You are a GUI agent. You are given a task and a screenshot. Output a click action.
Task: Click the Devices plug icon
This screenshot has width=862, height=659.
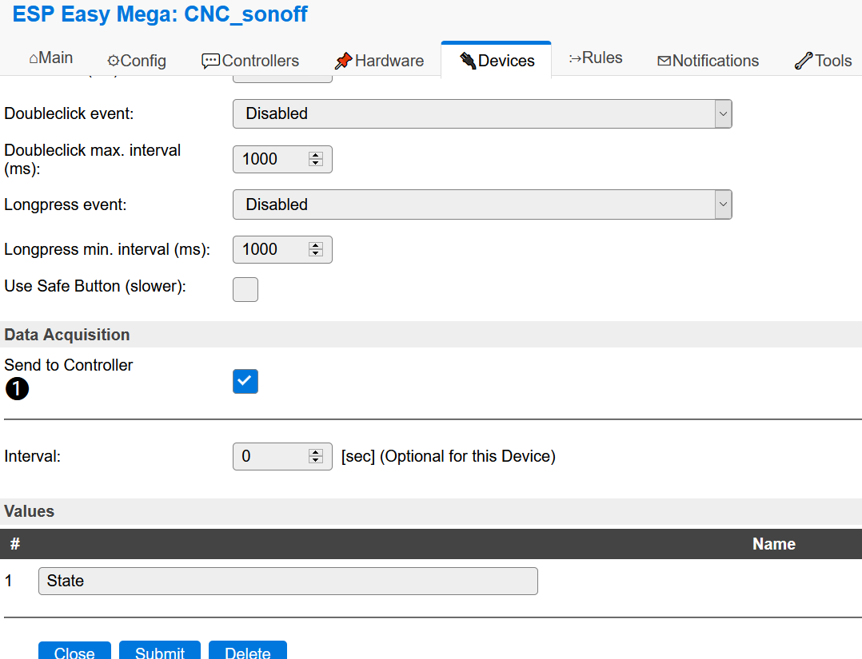(468, 61)
